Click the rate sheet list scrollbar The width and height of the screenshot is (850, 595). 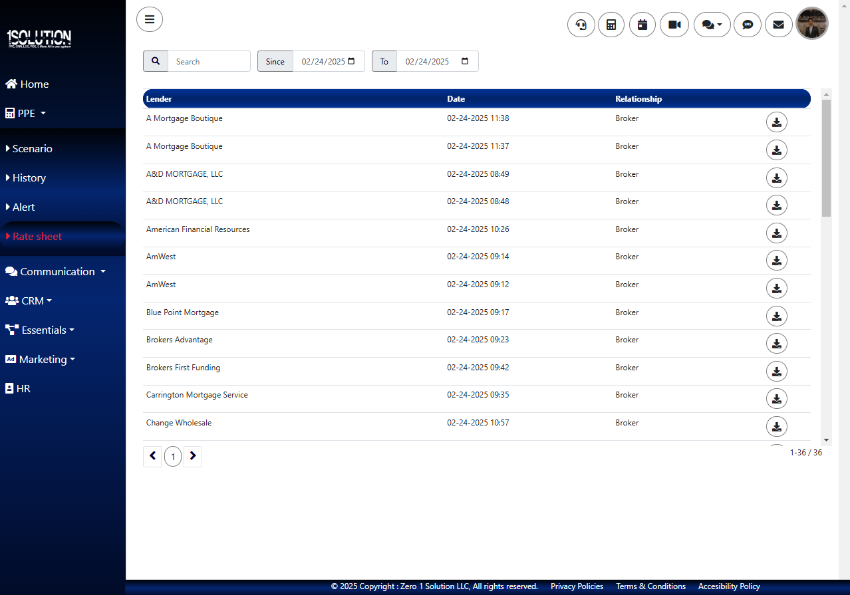(x=826, y=266)
